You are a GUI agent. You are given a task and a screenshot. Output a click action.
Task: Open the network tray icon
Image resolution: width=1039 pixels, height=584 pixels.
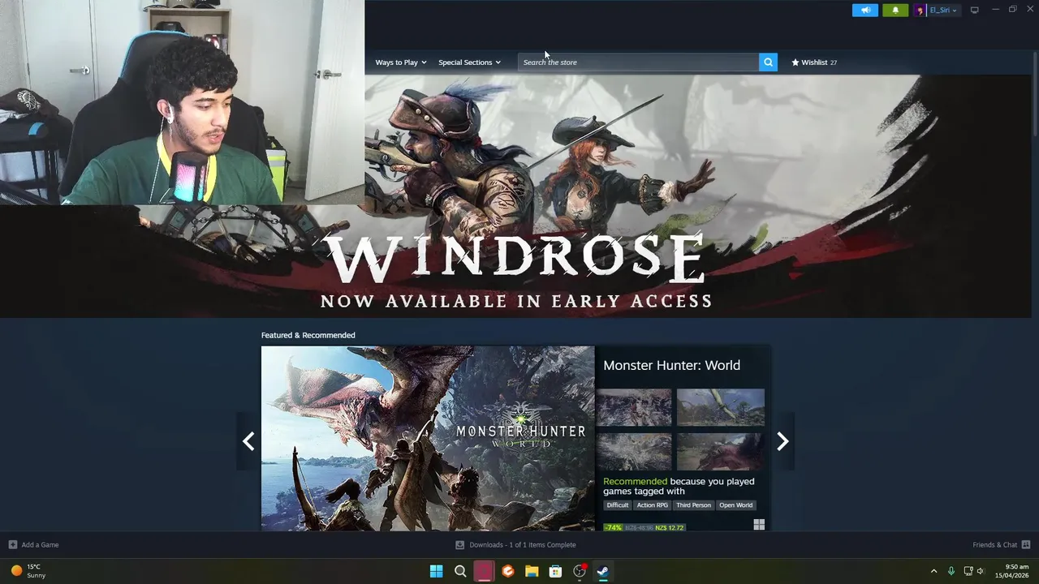click(968, 571)
